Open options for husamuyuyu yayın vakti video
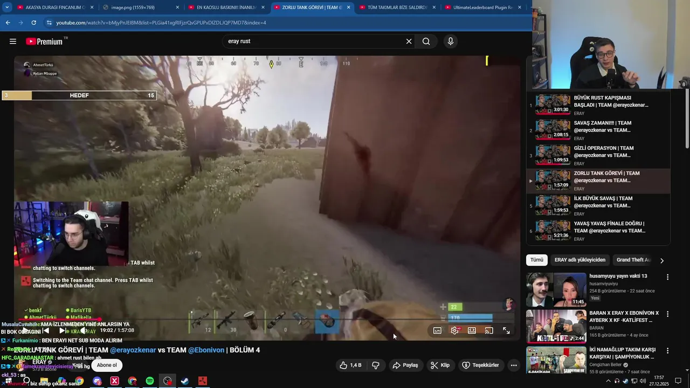690x388 pixels. tap(667, 277)
